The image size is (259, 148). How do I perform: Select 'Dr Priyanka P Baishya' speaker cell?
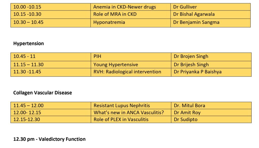pos(198,72)
